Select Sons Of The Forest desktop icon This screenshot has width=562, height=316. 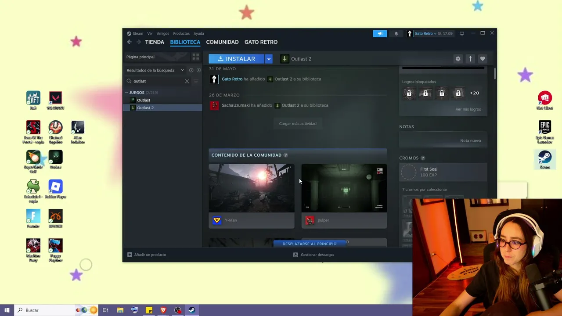pyautogui.click(x=33, y=132)
